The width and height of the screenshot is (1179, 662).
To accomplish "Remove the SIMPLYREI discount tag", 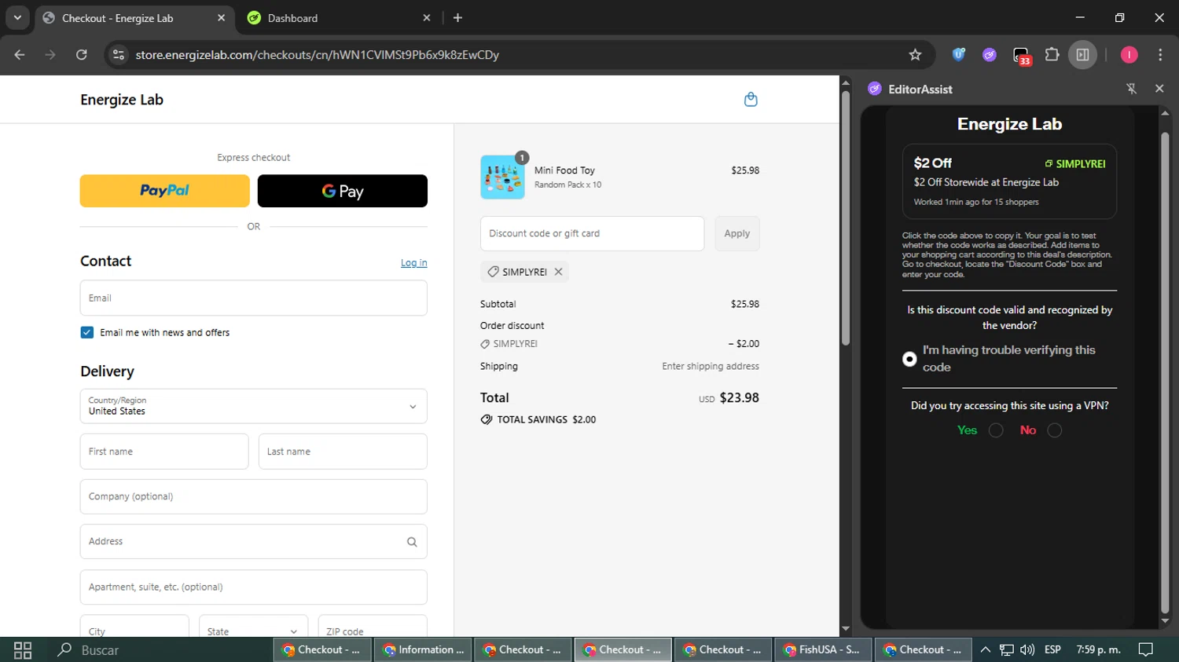I will (558, 272).
